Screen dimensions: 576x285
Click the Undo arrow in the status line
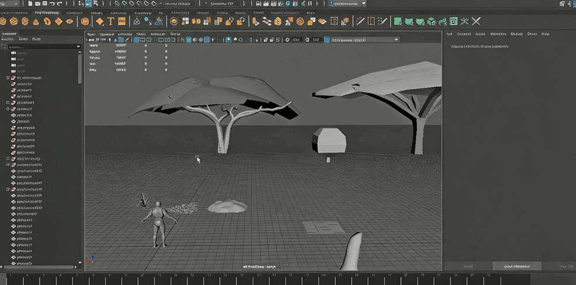(52, 3)
